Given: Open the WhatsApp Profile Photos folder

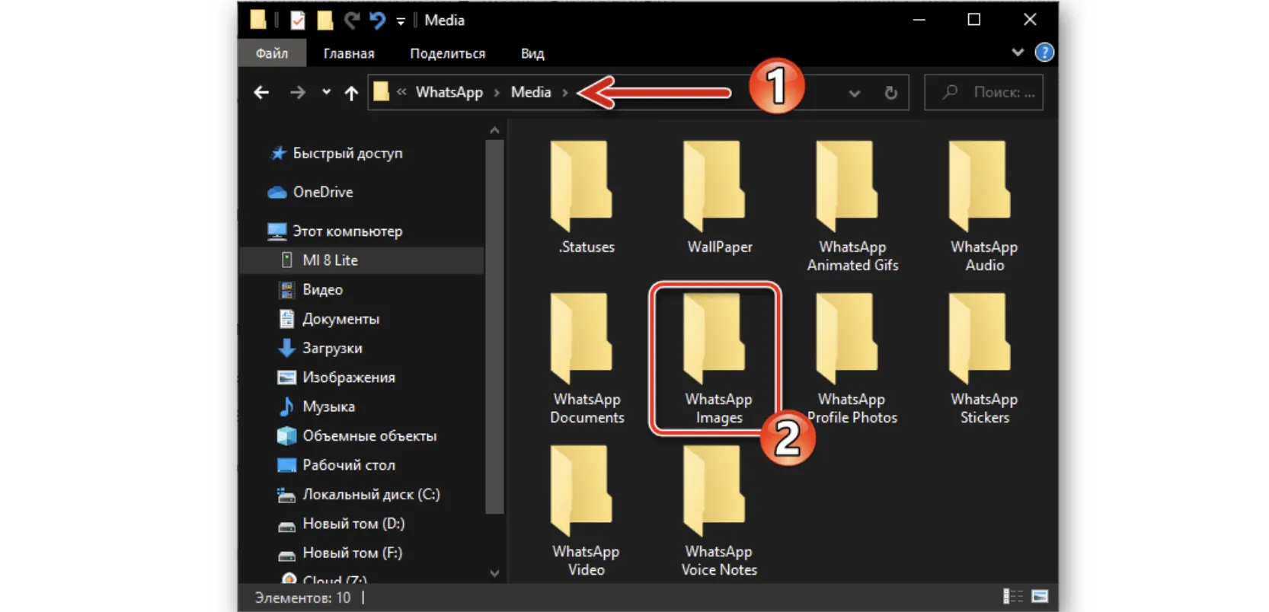Looking at the screenshot, I should [x=852, y=359].
